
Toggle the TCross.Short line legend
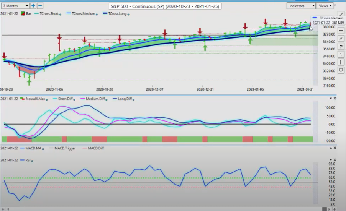click(x=47, y=14)
